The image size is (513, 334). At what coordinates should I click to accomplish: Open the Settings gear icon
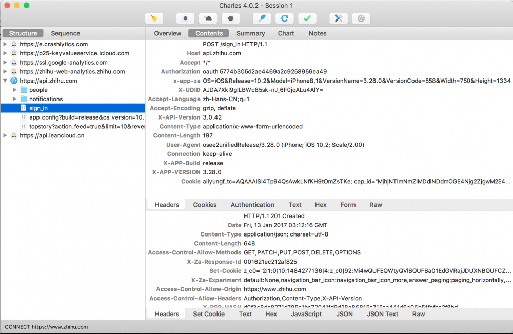pyautogui.click(x=361, y=18)
